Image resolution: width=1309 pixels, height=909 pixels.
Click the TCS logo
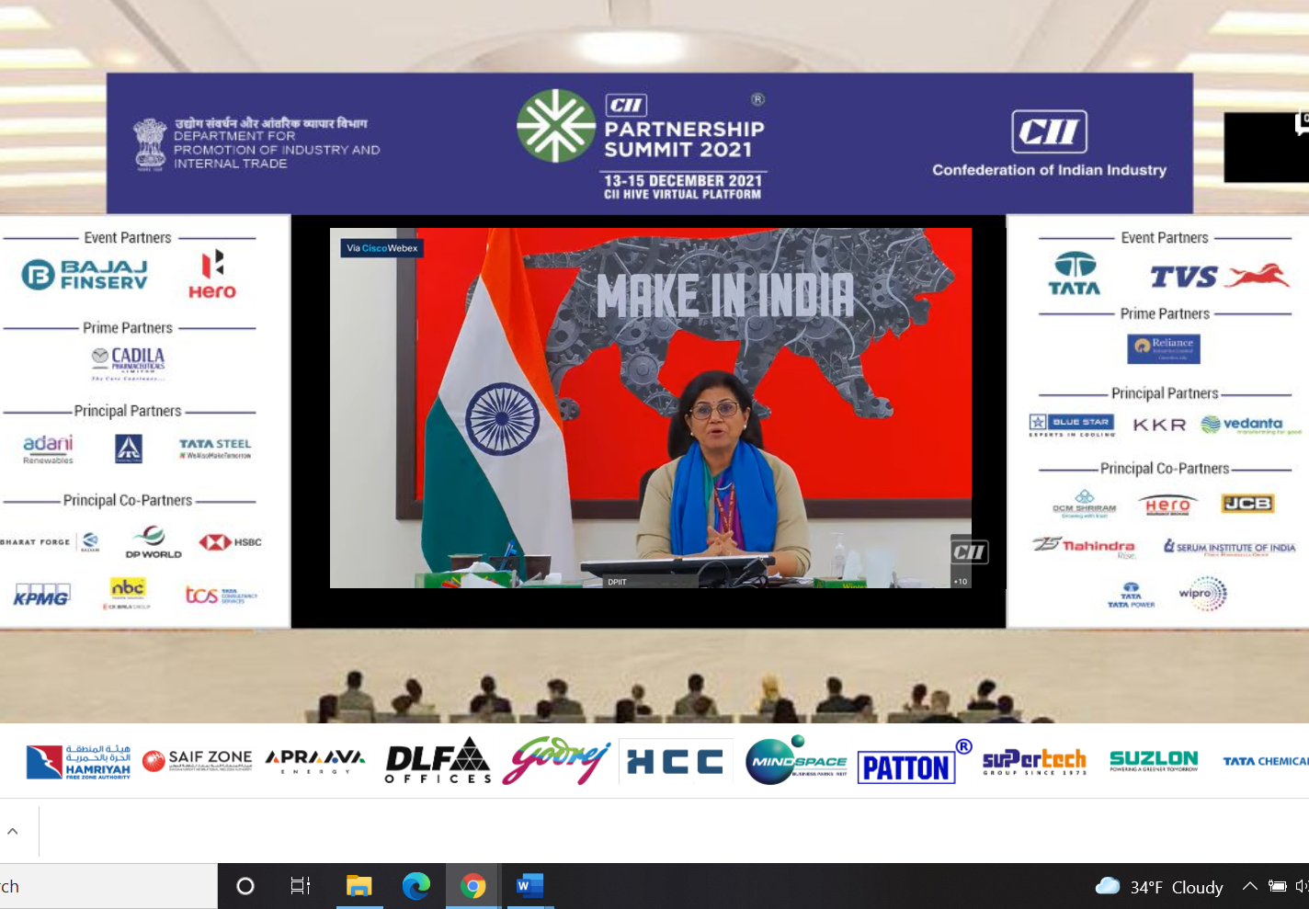coord(222,596)
